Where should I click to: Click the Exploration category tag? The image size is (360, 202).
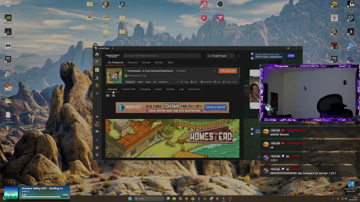pos(163,82)
